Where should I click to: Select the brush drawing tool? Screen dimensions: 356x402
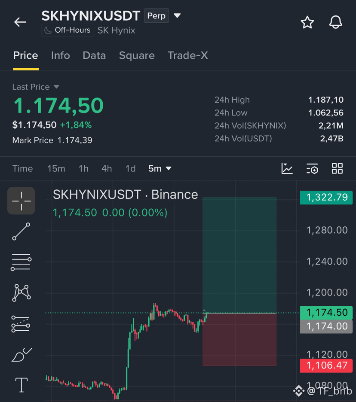pos(21,355)
